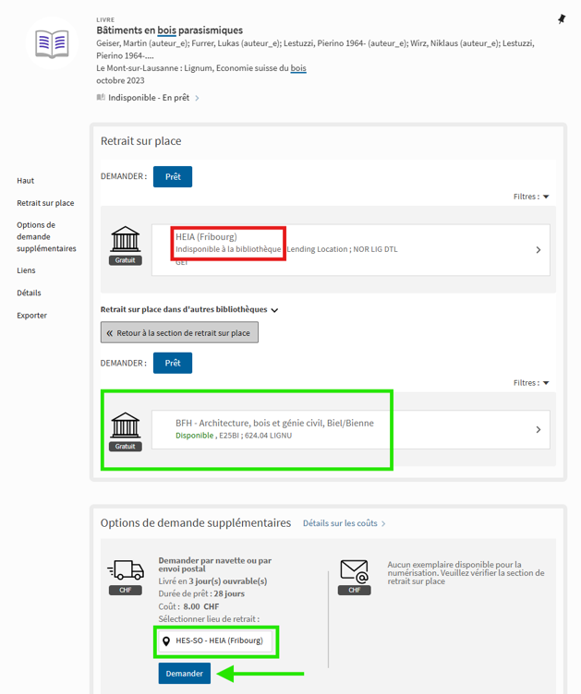Click the BFH library building icon
The height and width of the screenshot is (694, 581).
tap(126, 425)
